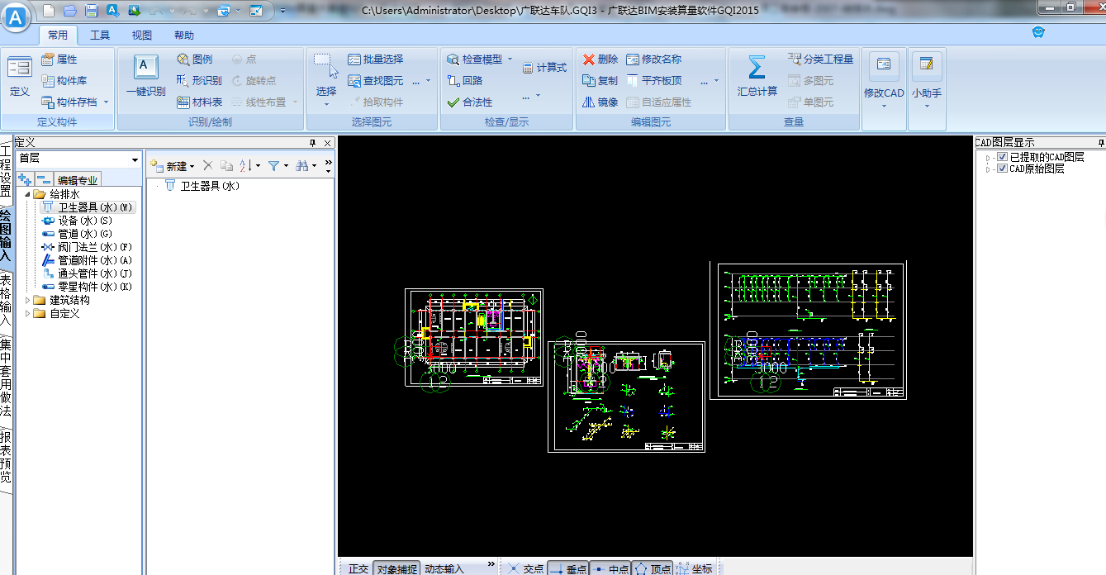The width and height of the screenshot is (1106, 575).
Task: Toggle CAD原始图层 checkbox
Action: (1002, 169)
